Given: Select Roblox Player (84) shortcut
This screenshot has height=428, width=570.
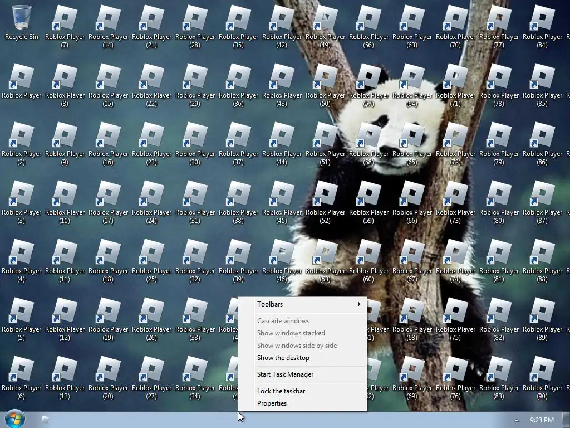Looking at the screenshot, I should (x=542, y=26).
